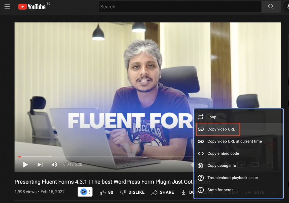
Task: Choose Copy debug info
Action: pos(238,166)
